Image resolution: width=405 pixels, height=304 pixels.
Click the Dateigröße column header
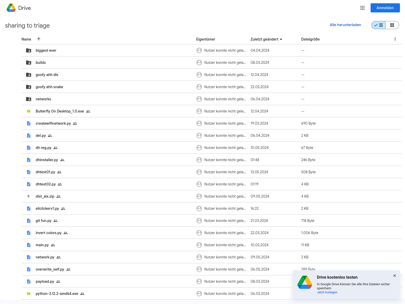310,39
